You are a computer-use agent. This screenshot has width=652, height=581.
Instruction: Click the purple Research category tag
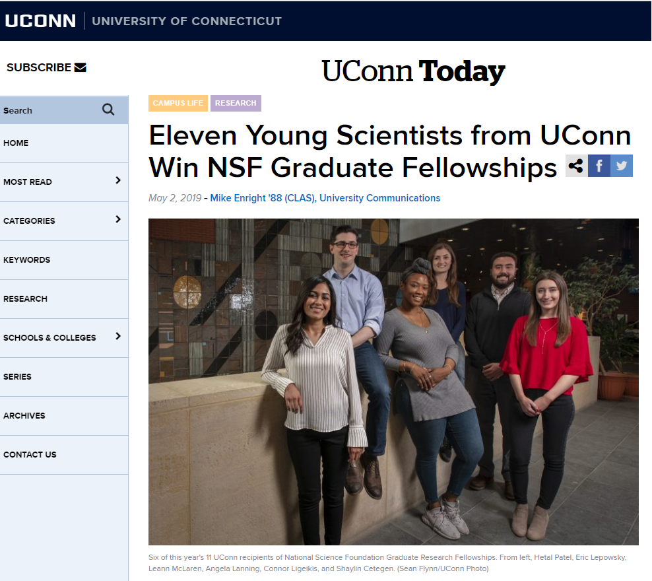click(236, 103)
